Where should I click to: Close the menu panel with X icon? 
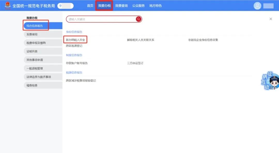pos(271,19)
